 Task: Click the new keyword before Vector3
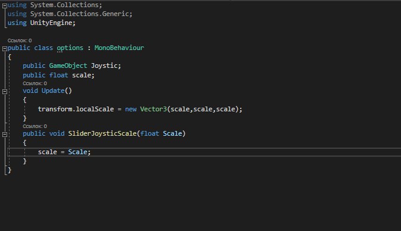130,109
